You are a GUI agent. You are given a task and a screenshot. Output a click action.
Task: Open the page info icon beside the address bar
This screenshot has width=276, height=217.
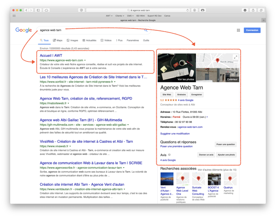click(x=195, y=10)
